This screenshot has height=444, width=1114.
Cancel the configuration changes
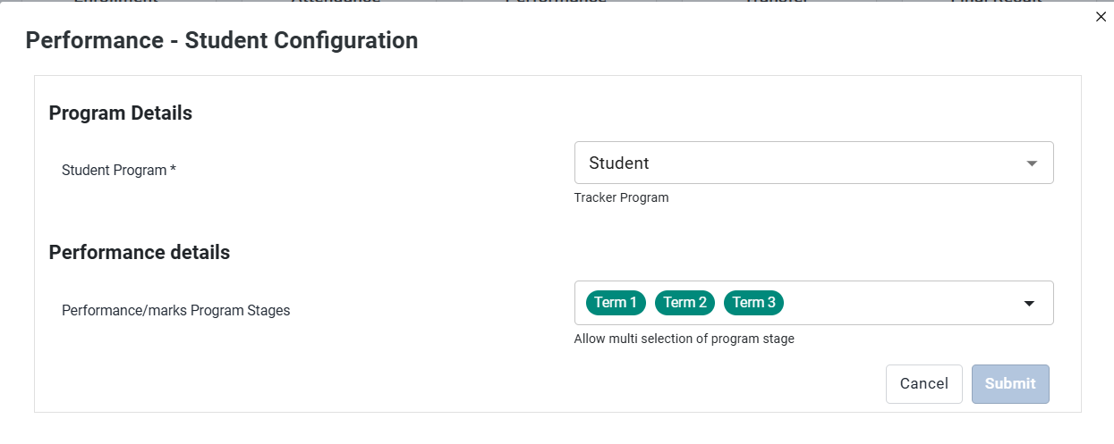(924, 384)
